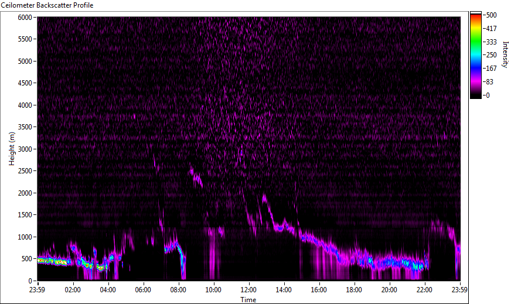Click the color scale value 83
This screenshot has height=304, width=511.
point(489,82)
